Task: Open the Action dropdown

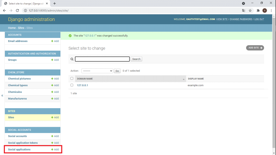Action: [97, 71]
